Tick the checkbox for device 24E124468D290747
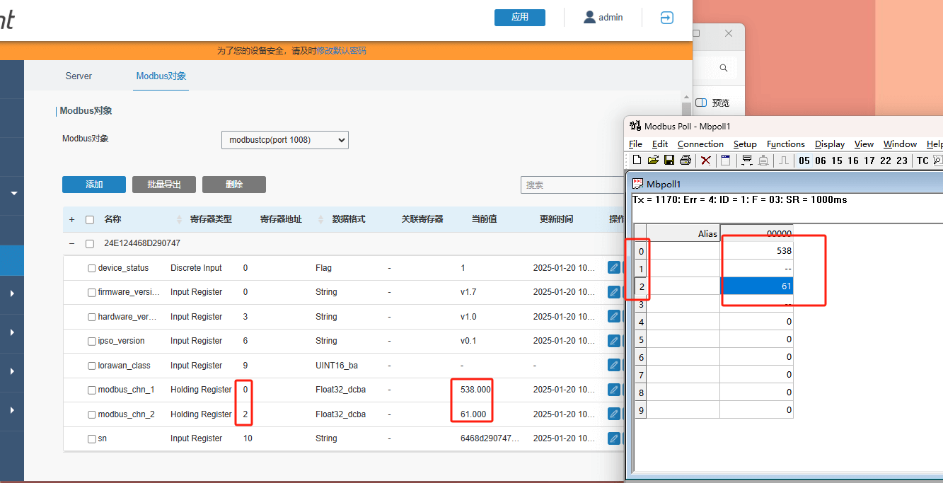 click(x=90, y=243)
